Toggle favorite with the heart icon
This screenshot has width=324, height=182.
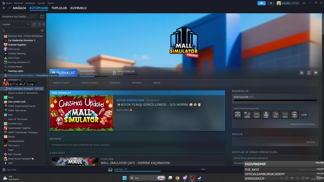[316, 73]
